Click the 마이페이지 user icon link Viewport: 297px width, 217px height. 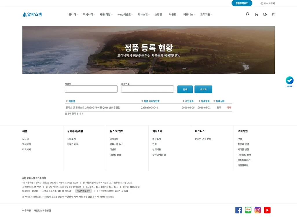pos(267,3)
